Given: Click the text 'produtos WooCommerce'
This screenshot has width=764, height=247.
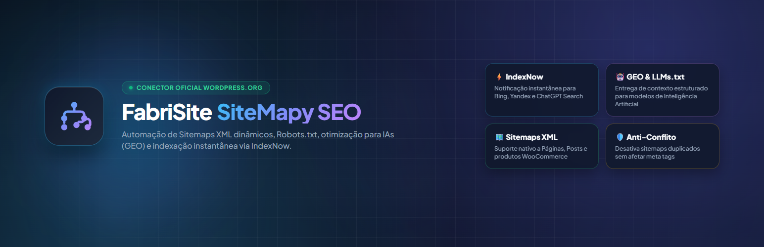Looking at the screenshot, I should [531, 157].
